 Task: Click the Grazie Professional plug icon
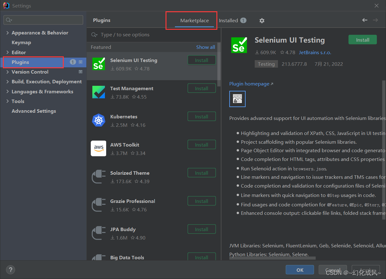[99, 205]
